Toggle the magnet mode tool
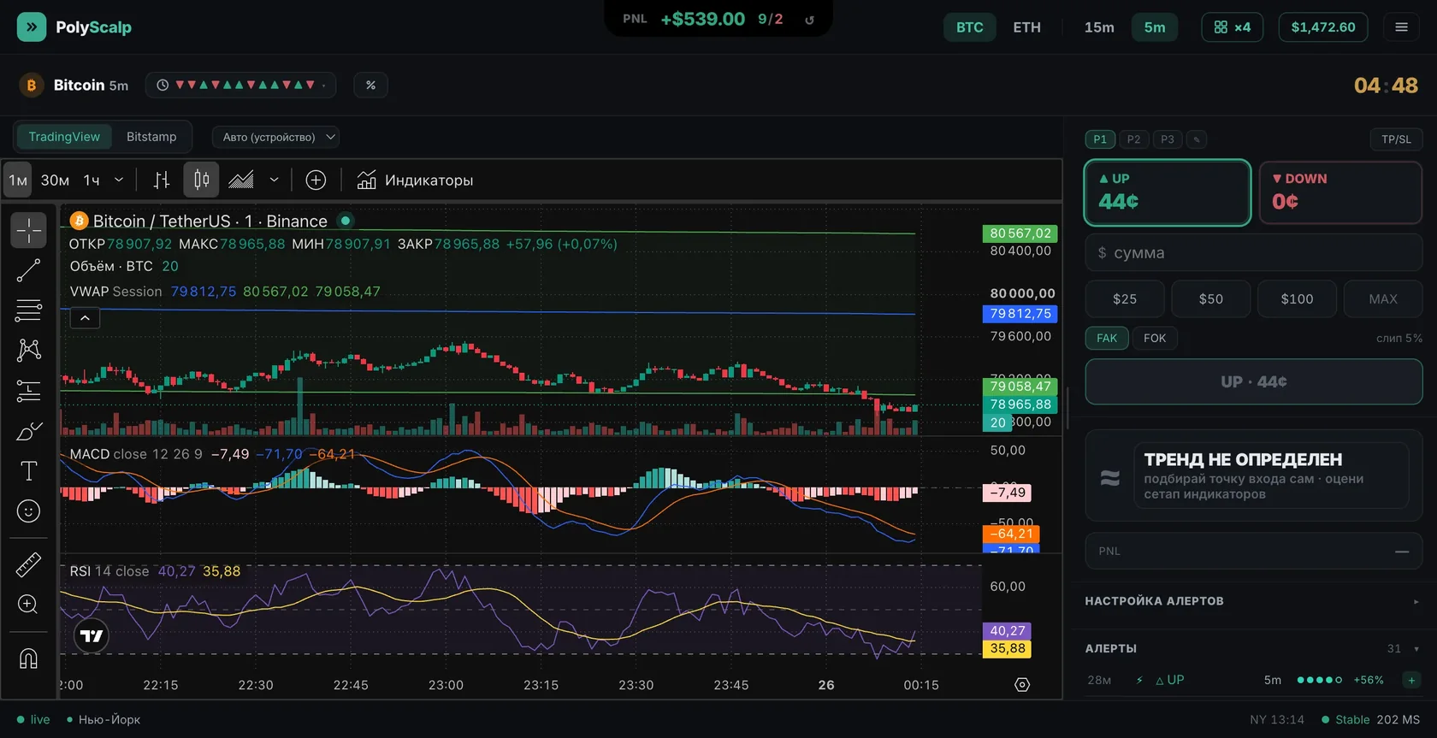This screenshot has width=1437, height=738. (x=28, y=658)
